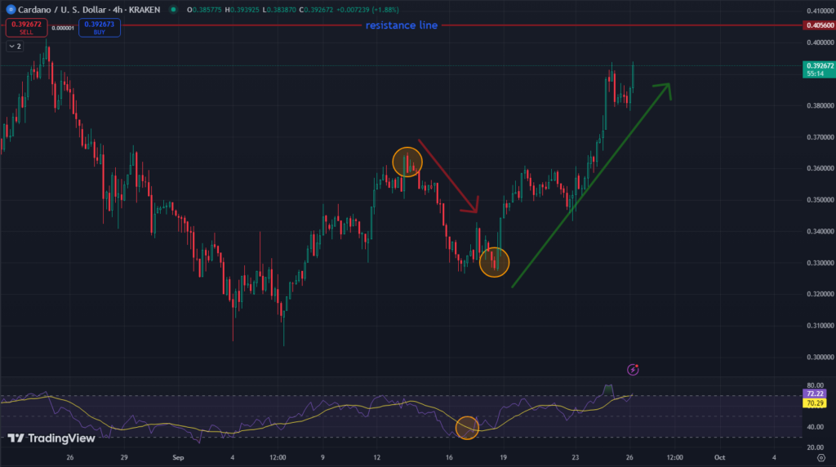Click the Cardano coin logo icon
The width and height of the screenshot is (836, 467).
[x=10, y=10]
